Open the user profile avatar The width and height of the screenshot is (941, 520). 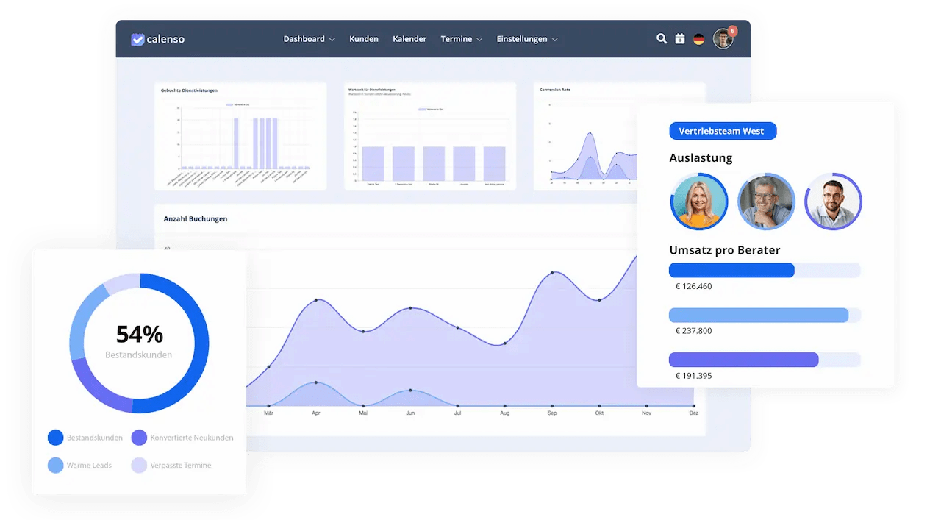[x=722, y=40]
